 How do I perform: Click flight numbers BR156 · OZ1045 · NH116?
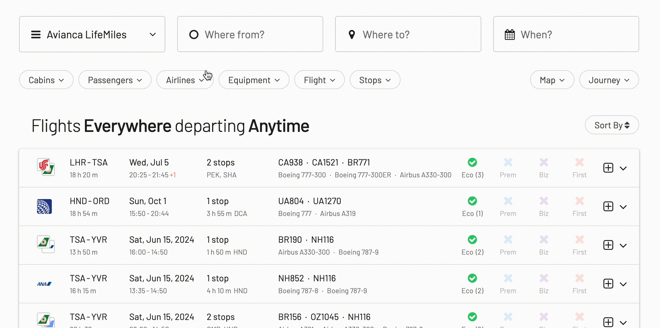[324, 317]
